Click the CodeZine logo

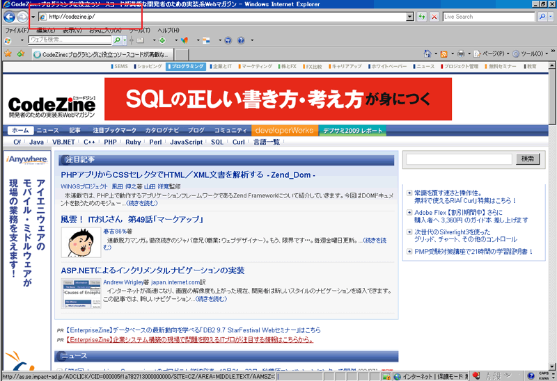tap(52, 106)
